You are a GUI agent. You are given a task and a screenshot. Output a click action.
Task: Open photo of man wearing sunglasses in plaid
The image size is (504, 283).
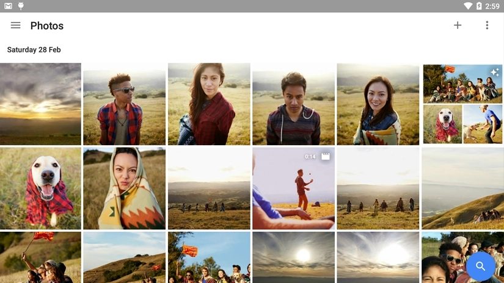tap(125, 104)
